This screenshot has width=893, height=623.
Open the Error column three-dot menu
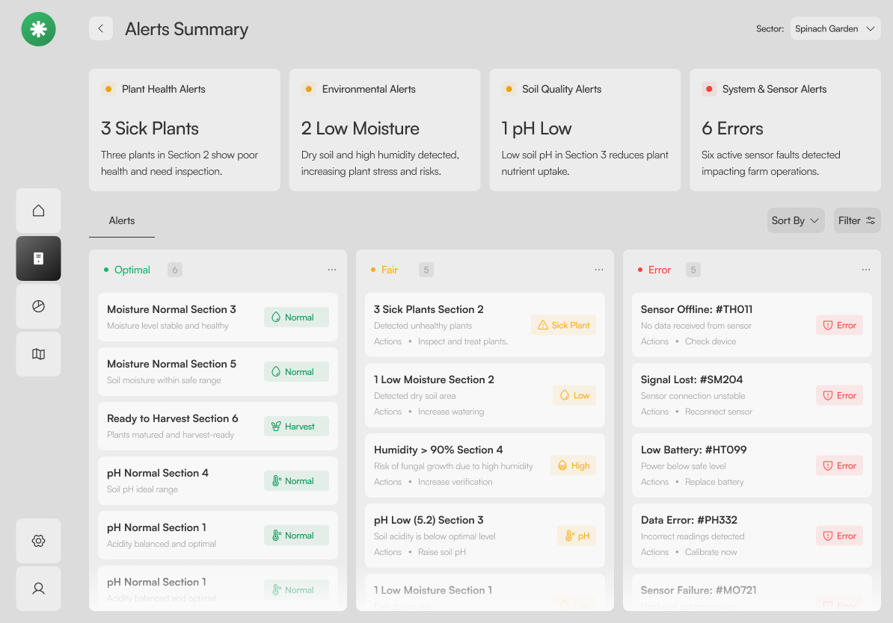point(865,270)
